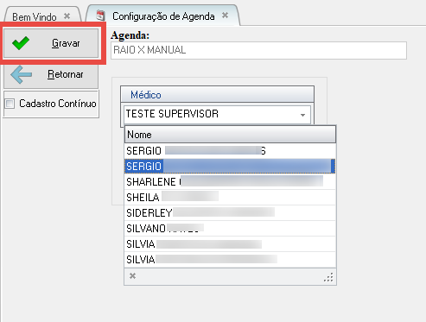This screenshot has height=322, width=426.
Task: Click the calendar icon on Configuração de Agenda tab
Action: (100, 16)
